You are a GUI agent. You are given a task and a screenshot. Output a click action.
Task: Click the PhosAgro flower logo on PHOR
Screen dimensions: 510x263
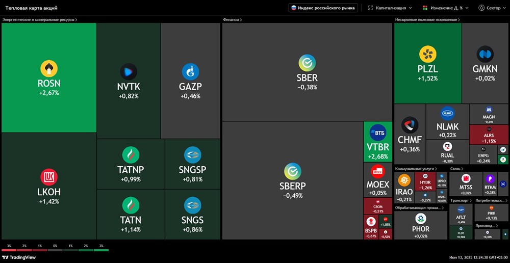[421, 219]
